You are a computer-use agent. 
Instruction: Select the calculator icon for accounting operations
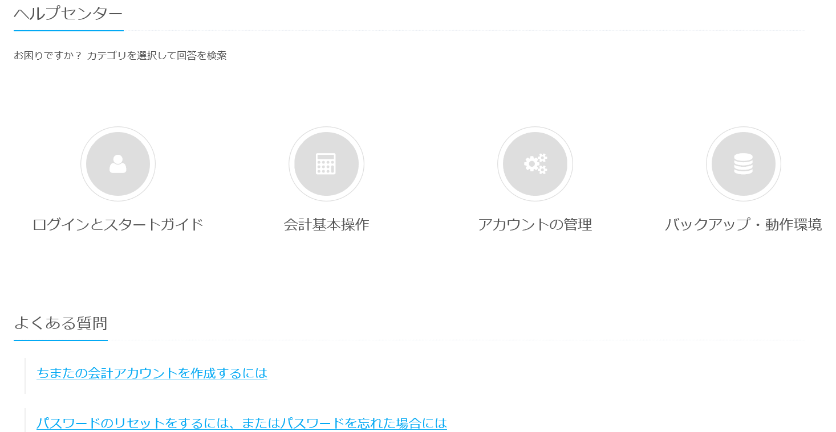pyautogui.click(x=326, y=164)
